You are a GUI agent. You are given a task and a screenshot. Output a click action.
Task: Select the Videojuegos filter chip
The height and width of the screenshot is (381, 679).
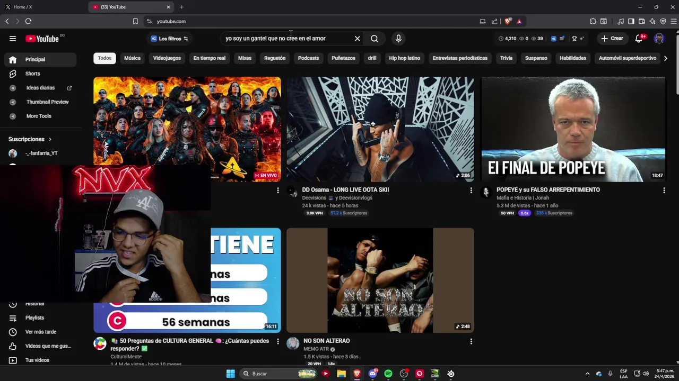pos(167,58)
